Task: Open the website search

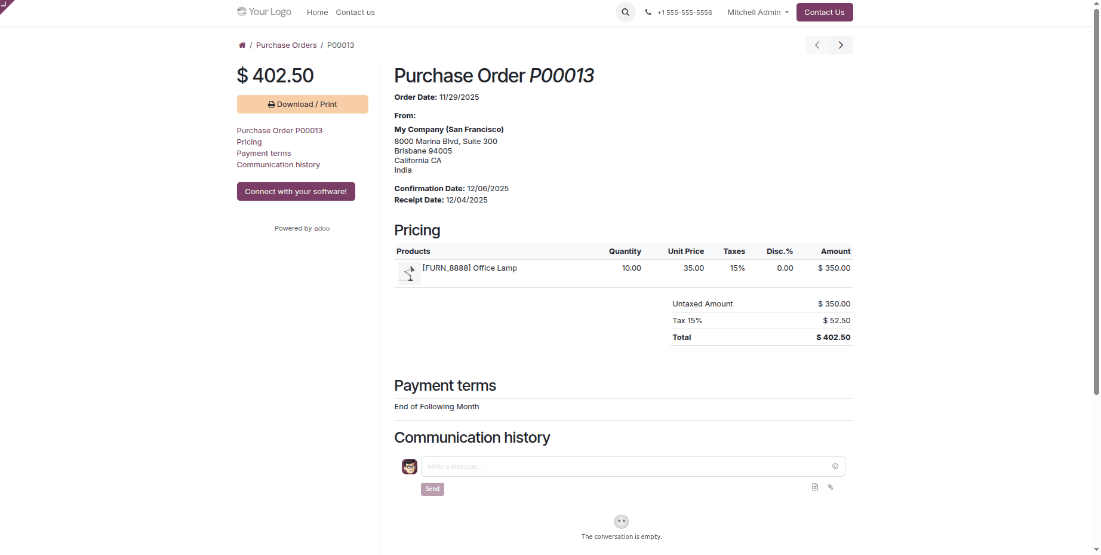Action: pyautogui.click(x=625, y=12)
